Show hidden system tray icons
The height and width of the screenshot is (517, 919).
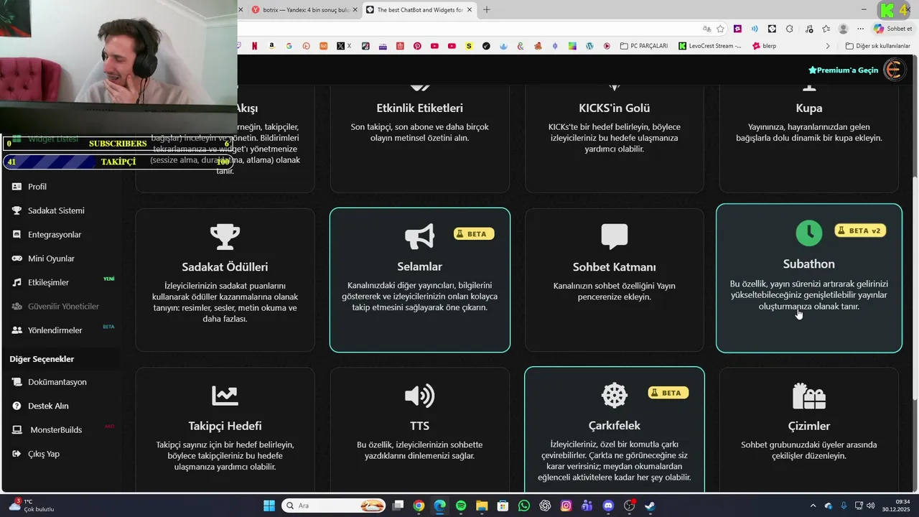pos(813,506)
